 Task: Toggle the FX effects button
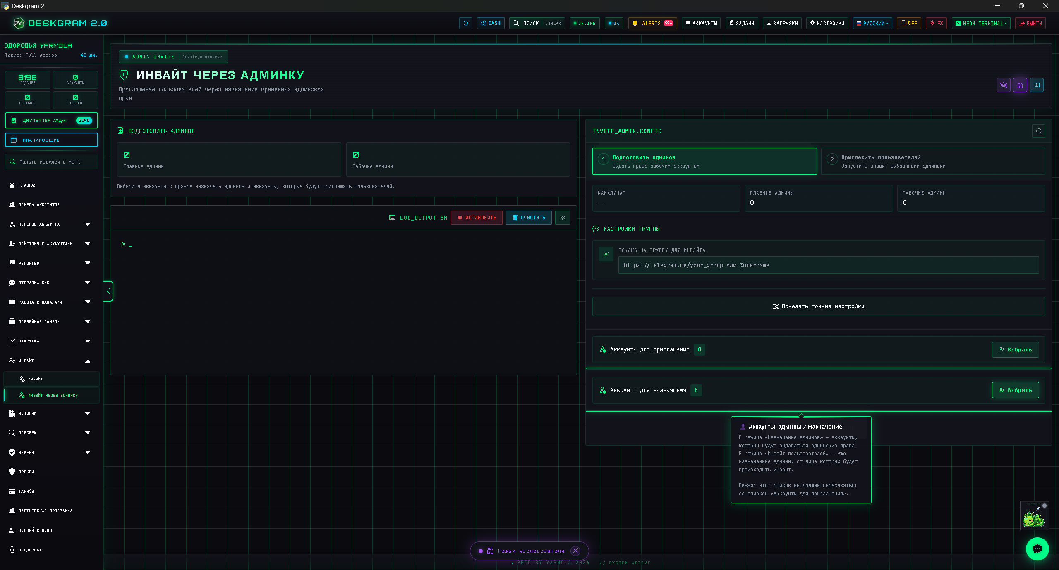pyautogui.click(x=936, y=23)
